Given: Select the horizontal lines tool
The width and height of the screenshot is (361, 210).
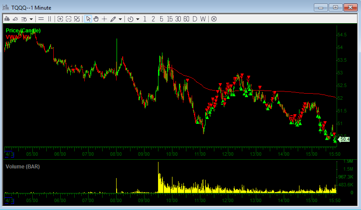Looking at the screenshot, I should click(41, 19).
